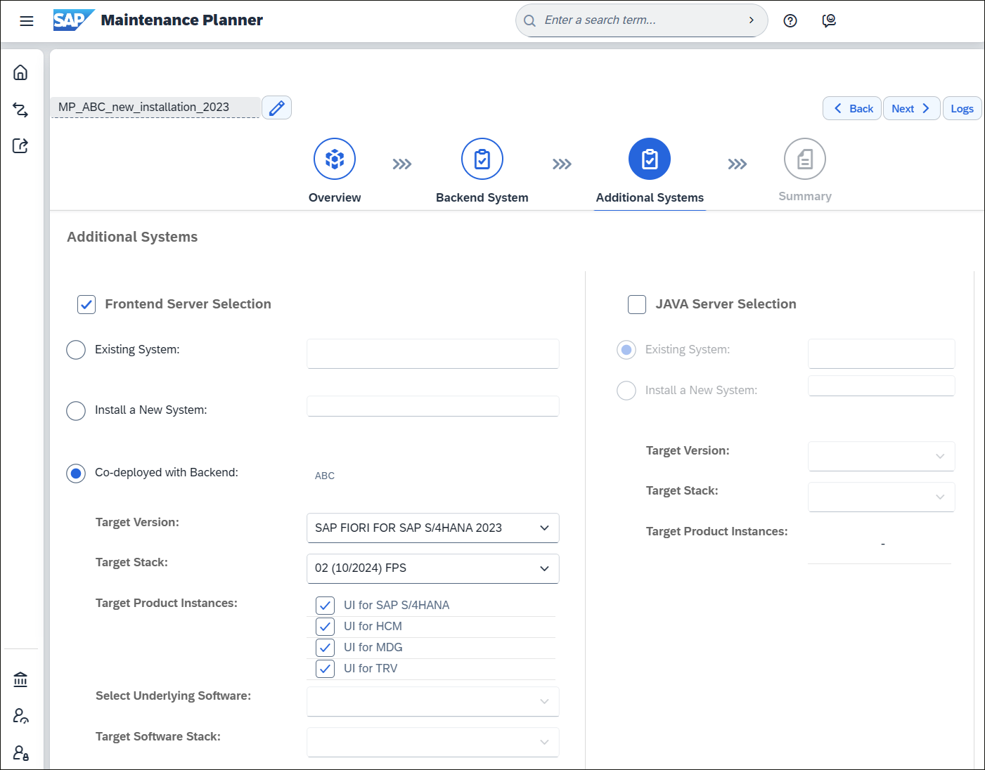Switch to Summary step label
Image resolution: width=985 pixels, height=770 pixels.
click(x=805, y=196)
